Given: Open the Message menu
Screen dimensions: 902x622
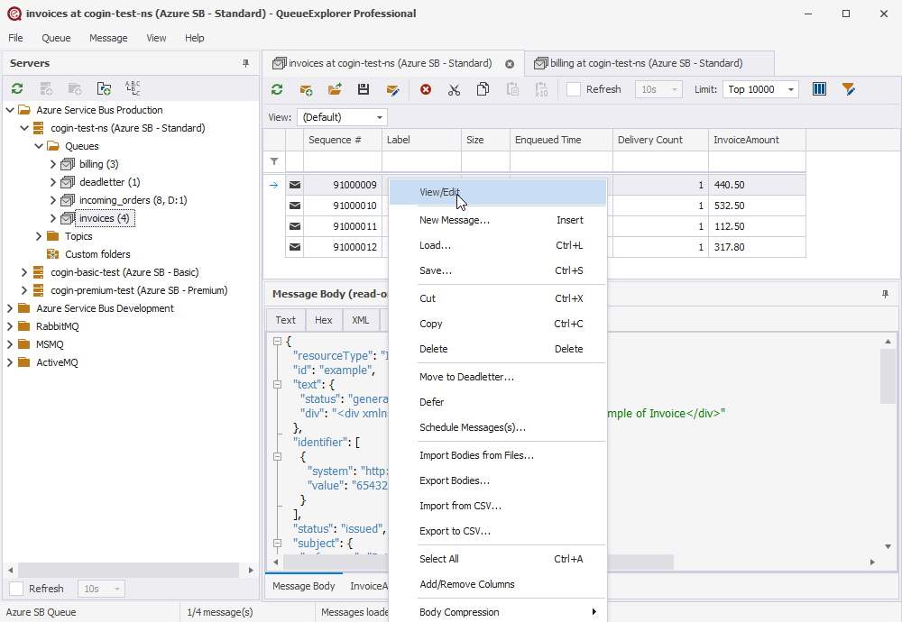Looking at the screenshot, I should click(x=108, y=38).
